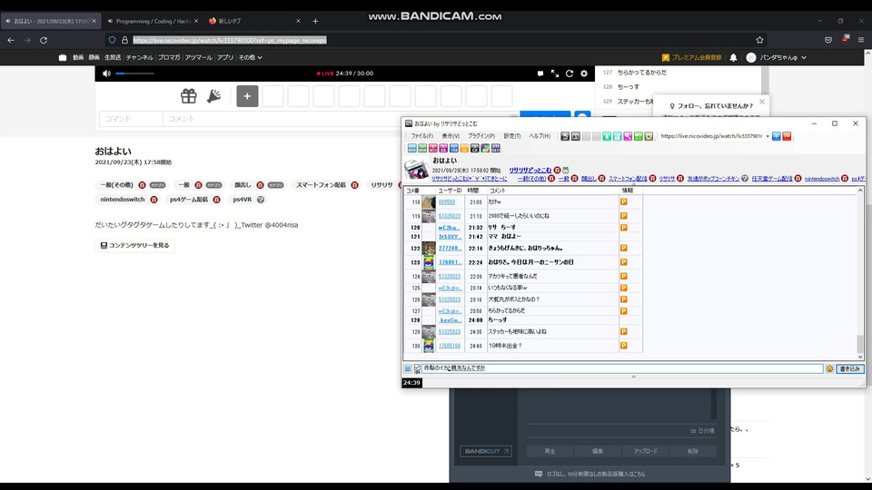
Task: Open the 表示(V) menu
Action: [x=451, y=136]
